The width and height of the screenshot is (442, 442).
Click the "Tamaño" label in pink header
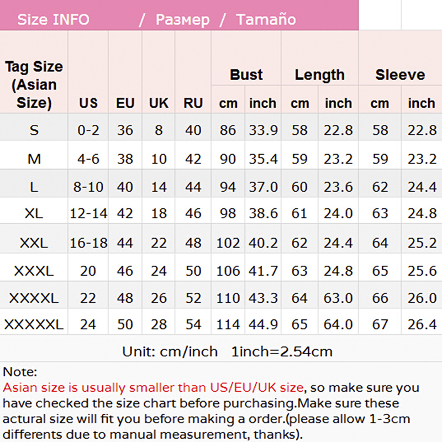coord(266,20)
